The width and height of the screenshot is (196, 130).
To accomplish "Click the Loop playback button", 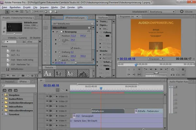I will click(173, 70).
